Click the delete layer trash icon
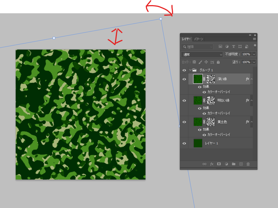Viewport: 278px width, 208px height. pos(248,164)
